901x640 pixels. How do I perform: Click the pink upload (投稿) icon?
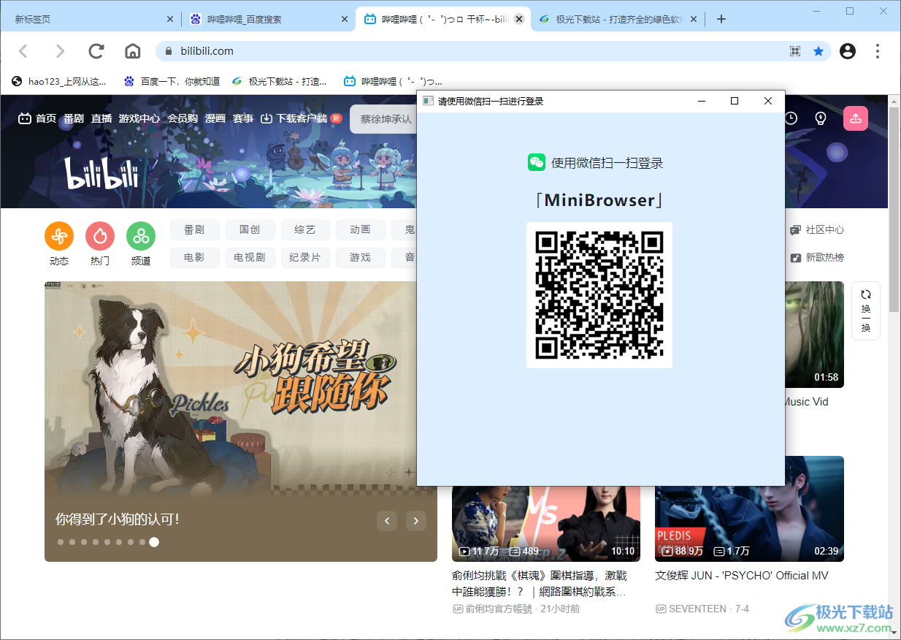[x=855, y=118]
